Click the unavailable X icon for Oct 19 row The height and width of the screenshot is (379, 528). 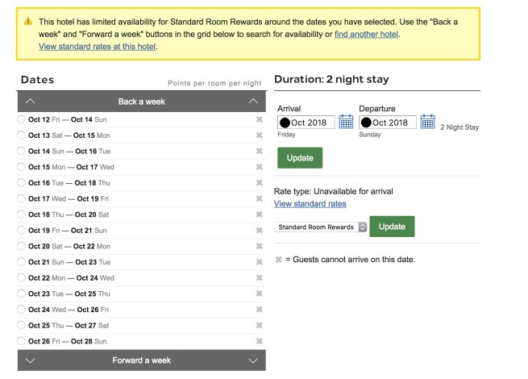click(x=259, y=231)
